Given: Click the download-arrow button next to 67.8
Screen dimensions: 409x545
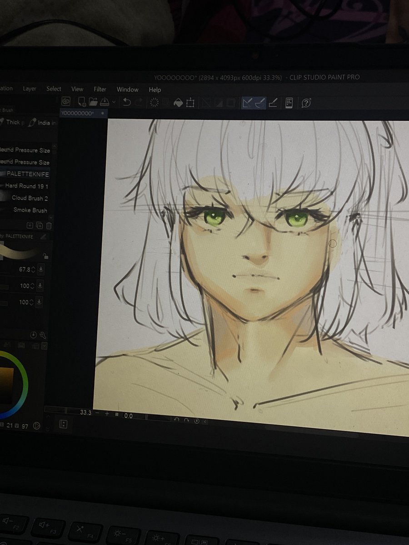Looking at the screenshot, I should pos(41,270).
